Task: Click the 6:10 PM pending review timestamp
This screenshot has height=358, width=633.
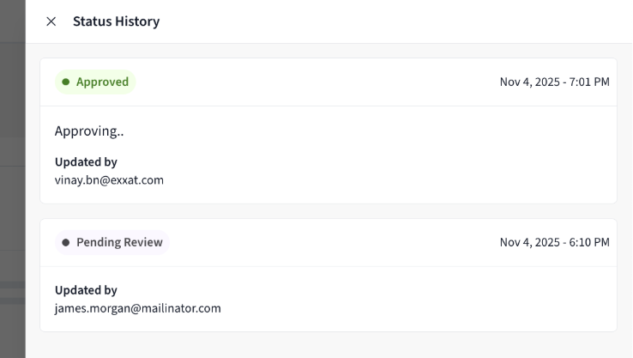Action: (554, 243)
